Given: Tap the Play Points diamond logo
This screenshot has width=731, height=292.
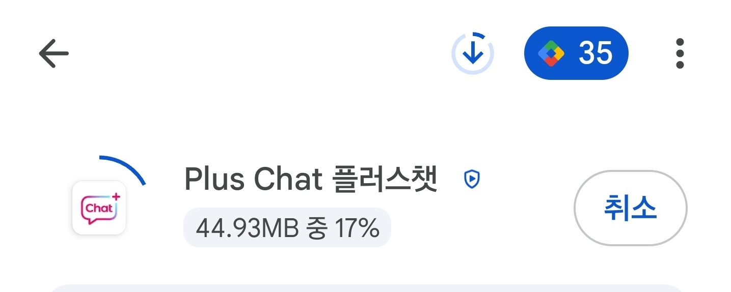Looking at the screenshot, I should click(551, 53).
